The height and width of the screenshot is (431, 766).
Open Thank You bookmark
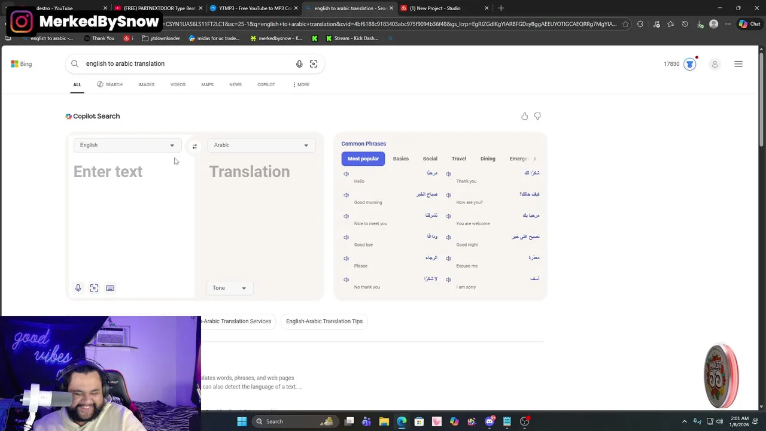(x=99, y=38)
